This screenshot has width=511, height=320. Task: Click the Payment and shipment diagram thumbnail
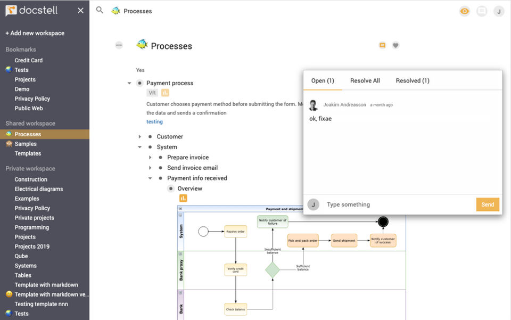291,262
